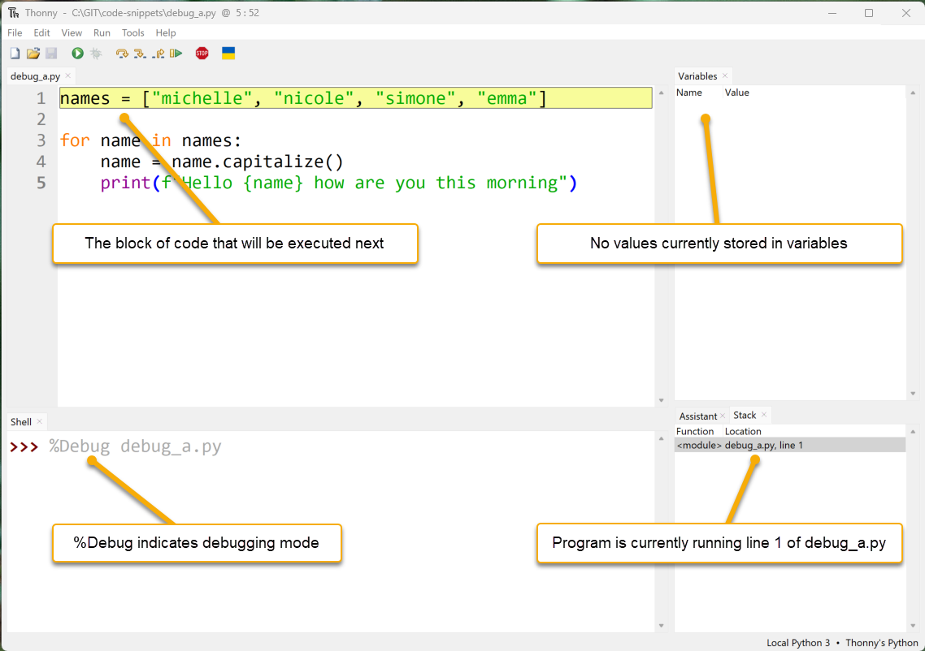The image size is (925, 651).
Task: Click name.capitalize() on line 4
Action: pyautogui.click(x=257, y=162)
